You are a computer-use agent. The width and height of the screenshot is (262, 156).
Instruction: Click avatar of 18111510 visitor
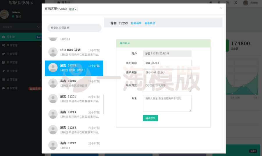coord(53,52)
